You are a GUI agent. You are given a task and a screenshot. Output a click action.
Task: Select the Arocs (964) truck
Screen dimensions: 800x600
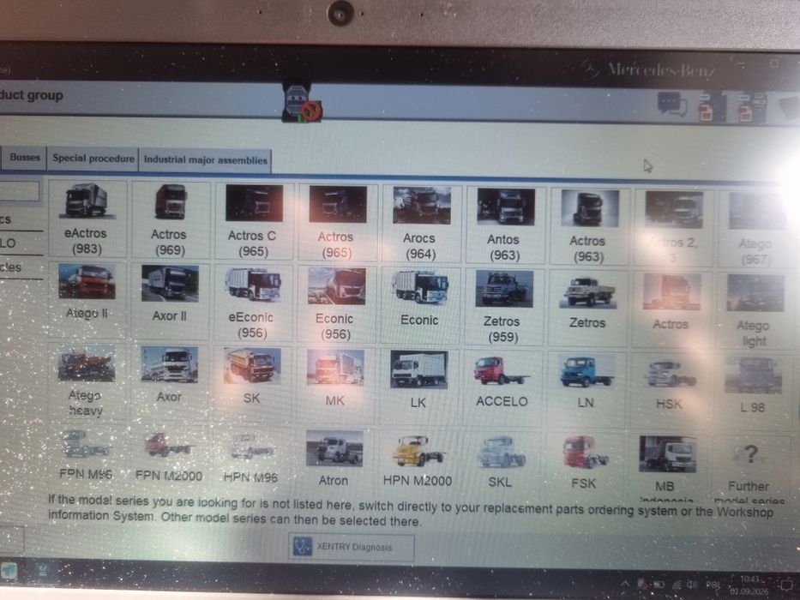click(x=420, y=224)
